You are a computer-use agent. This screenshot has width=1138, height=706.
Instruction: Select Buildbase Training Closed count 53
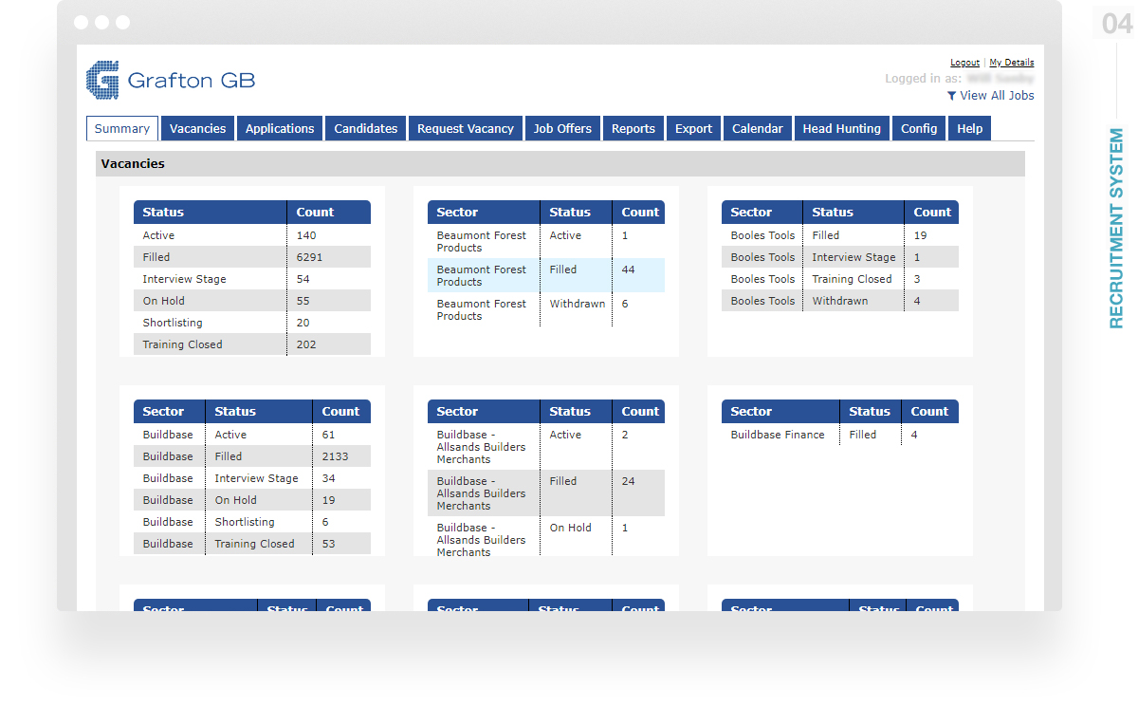coord(328,544)
